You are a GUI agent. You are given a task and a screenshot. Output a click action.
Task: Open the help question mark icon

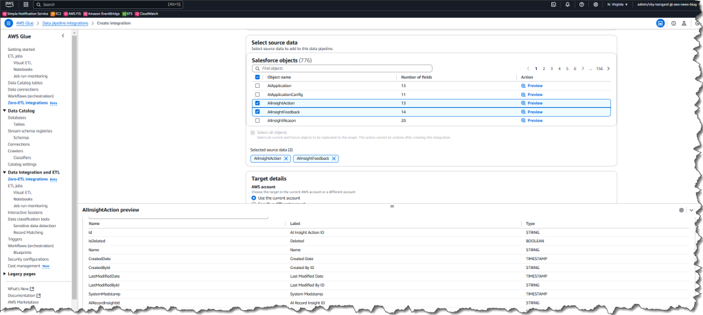pyautogui.click(x=581, y=5)
